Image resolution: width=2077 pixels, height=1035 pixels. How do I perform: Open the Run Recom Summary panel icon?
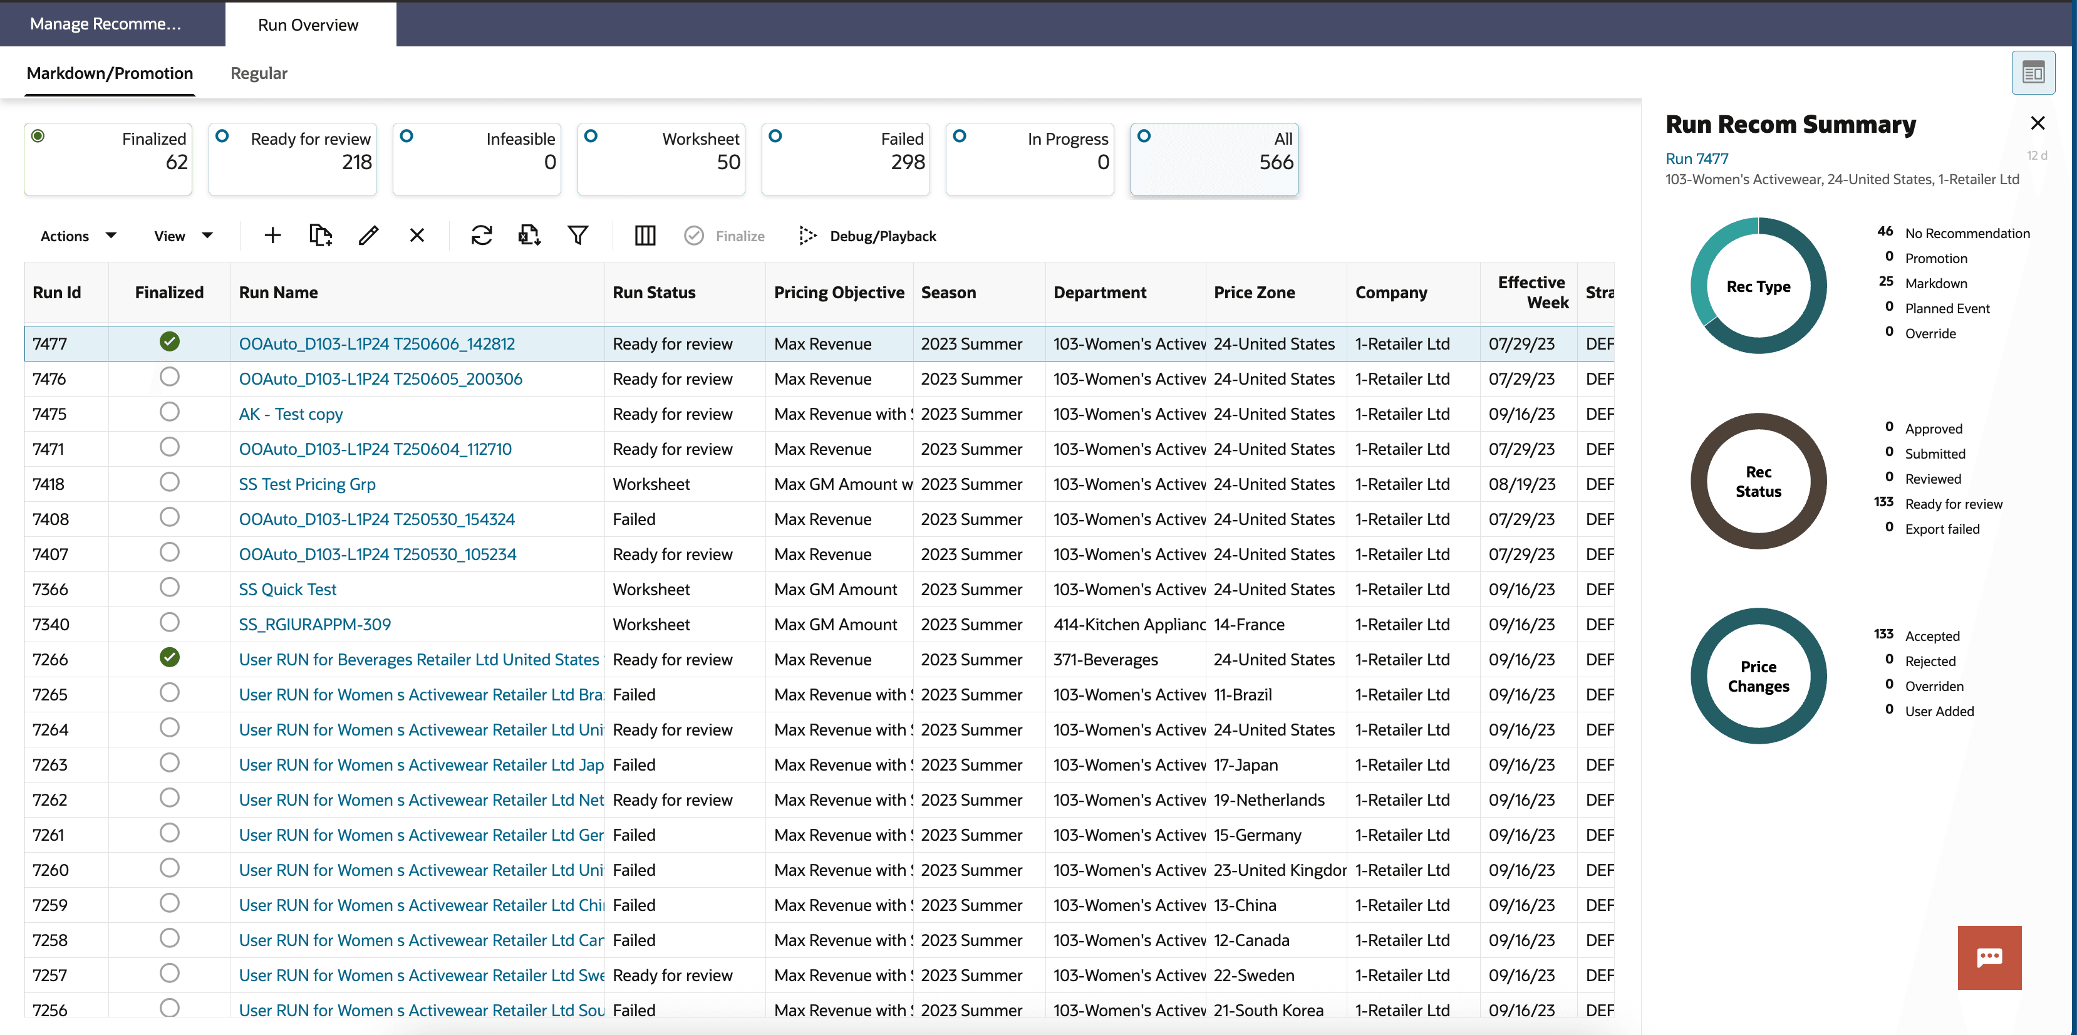pyautogui.click(x=2033, y=72)
